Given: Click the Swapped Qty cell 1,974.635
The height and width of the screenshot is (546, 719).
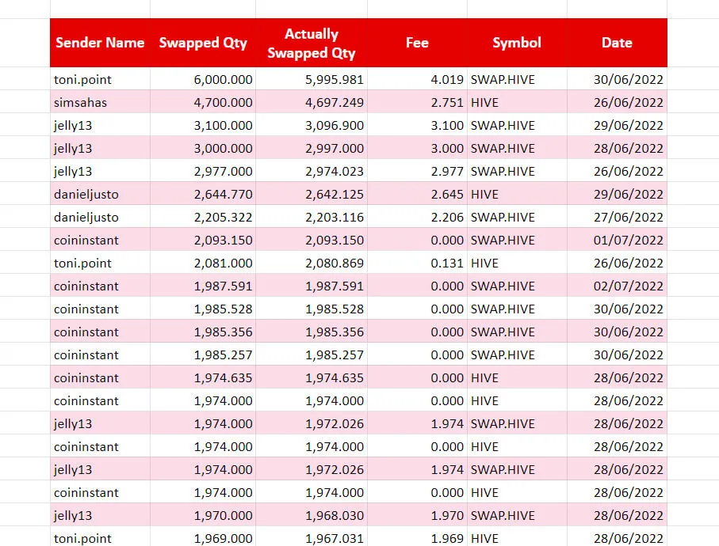Looking at the screenshot, I should pyautogui.click(x=203, y=377).
